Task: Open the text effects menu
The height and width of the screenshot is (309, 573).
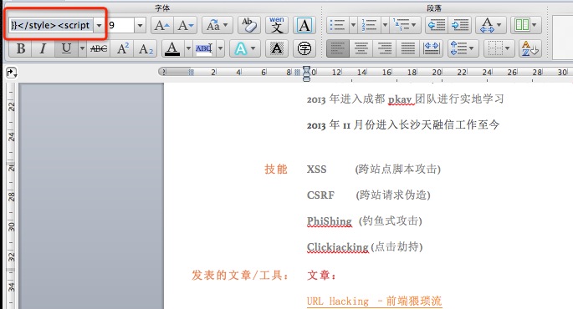Action: click(245, 48)
